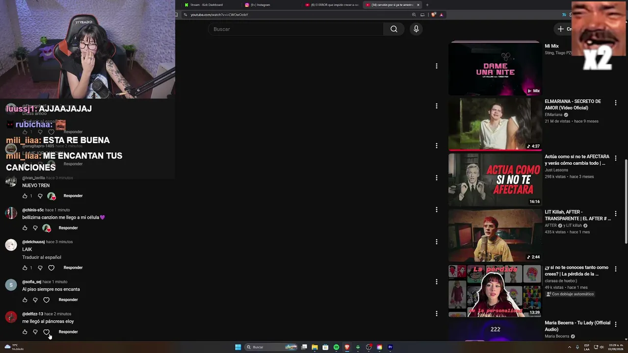Open options menu for @chinis-s5c comment
This screenshot has height=353, width=628.
(x=436, y=210)
